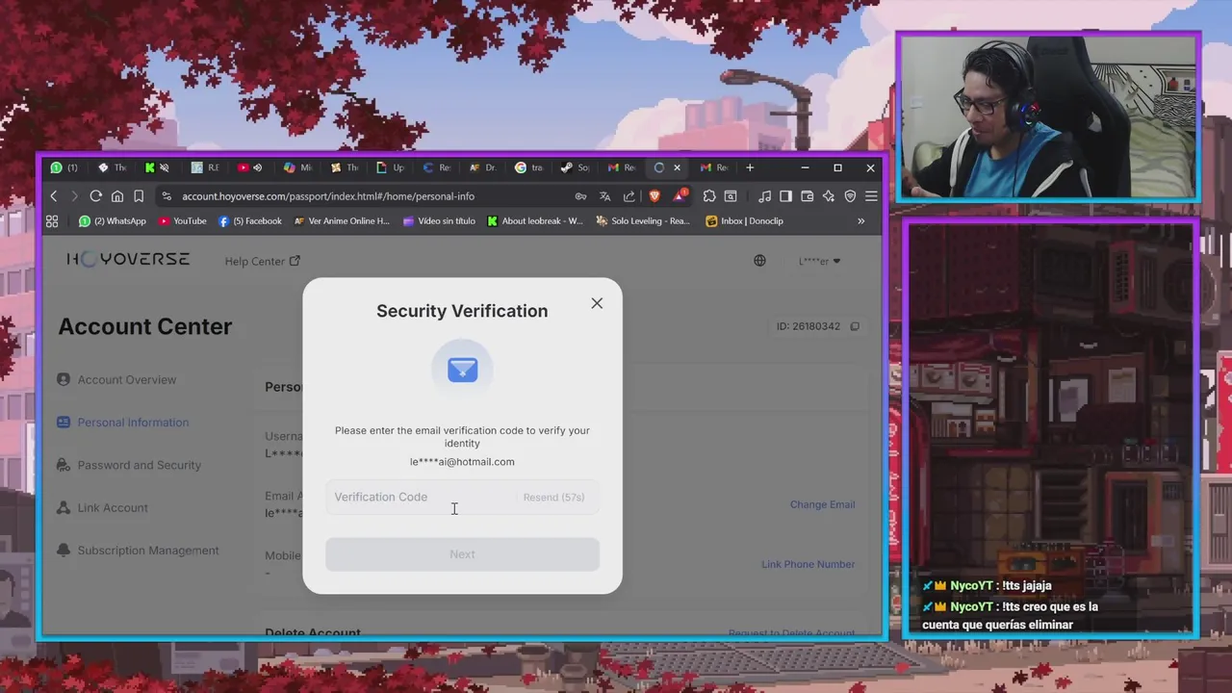Open the Help Center link

tap(263, 261)
